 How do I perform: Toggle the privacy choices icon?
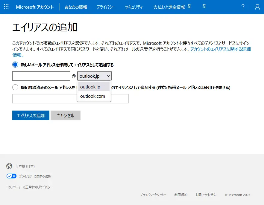(11, 176)
